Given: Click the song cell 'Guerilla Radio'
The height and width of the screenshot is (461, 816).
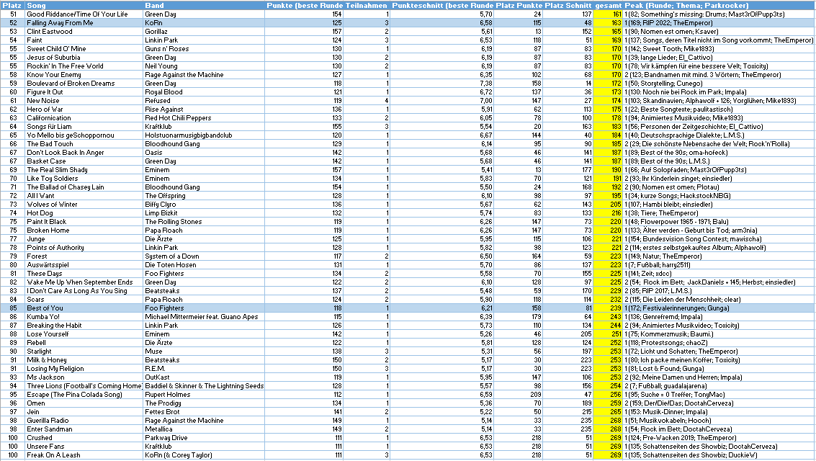Looking at the screenshot, I should (x=84, y=421).
